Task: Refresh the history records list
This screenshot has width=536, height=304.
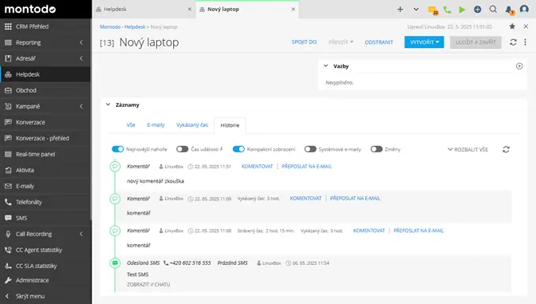Action: (506, 149)
